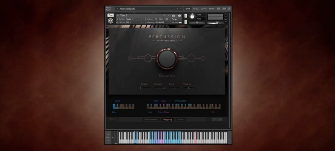Click the Velocity slider
The height and width of the screenshot is (151, 335).
(188, 88)
